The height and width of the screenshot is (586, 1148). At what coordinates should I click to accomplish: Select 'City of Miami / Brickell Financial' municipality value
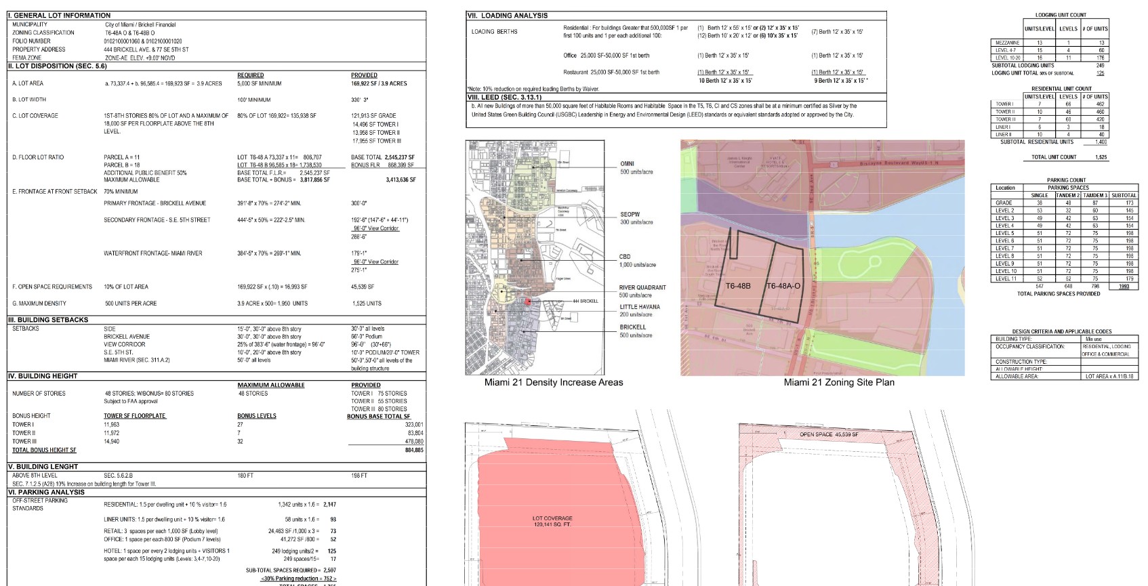pos(140,24)
